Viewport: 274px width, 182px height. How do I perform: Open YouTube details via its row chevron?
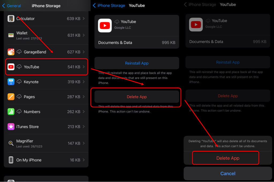tap(84, 67)
